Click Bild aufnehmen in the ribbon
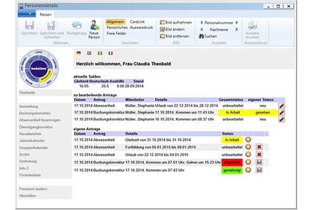Image resolution: width=315 pixels, height=210 pixels. (x=175, y=23)
